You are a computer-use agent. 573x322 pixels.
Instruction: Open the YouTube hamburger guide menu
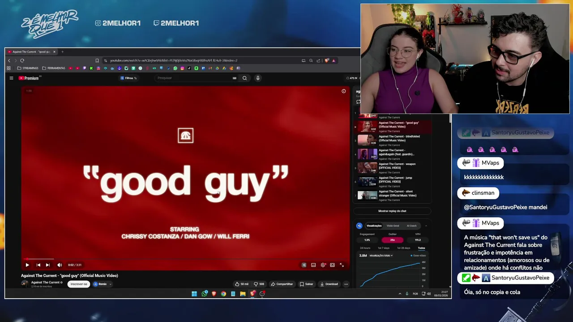click(x=11, y=78)
